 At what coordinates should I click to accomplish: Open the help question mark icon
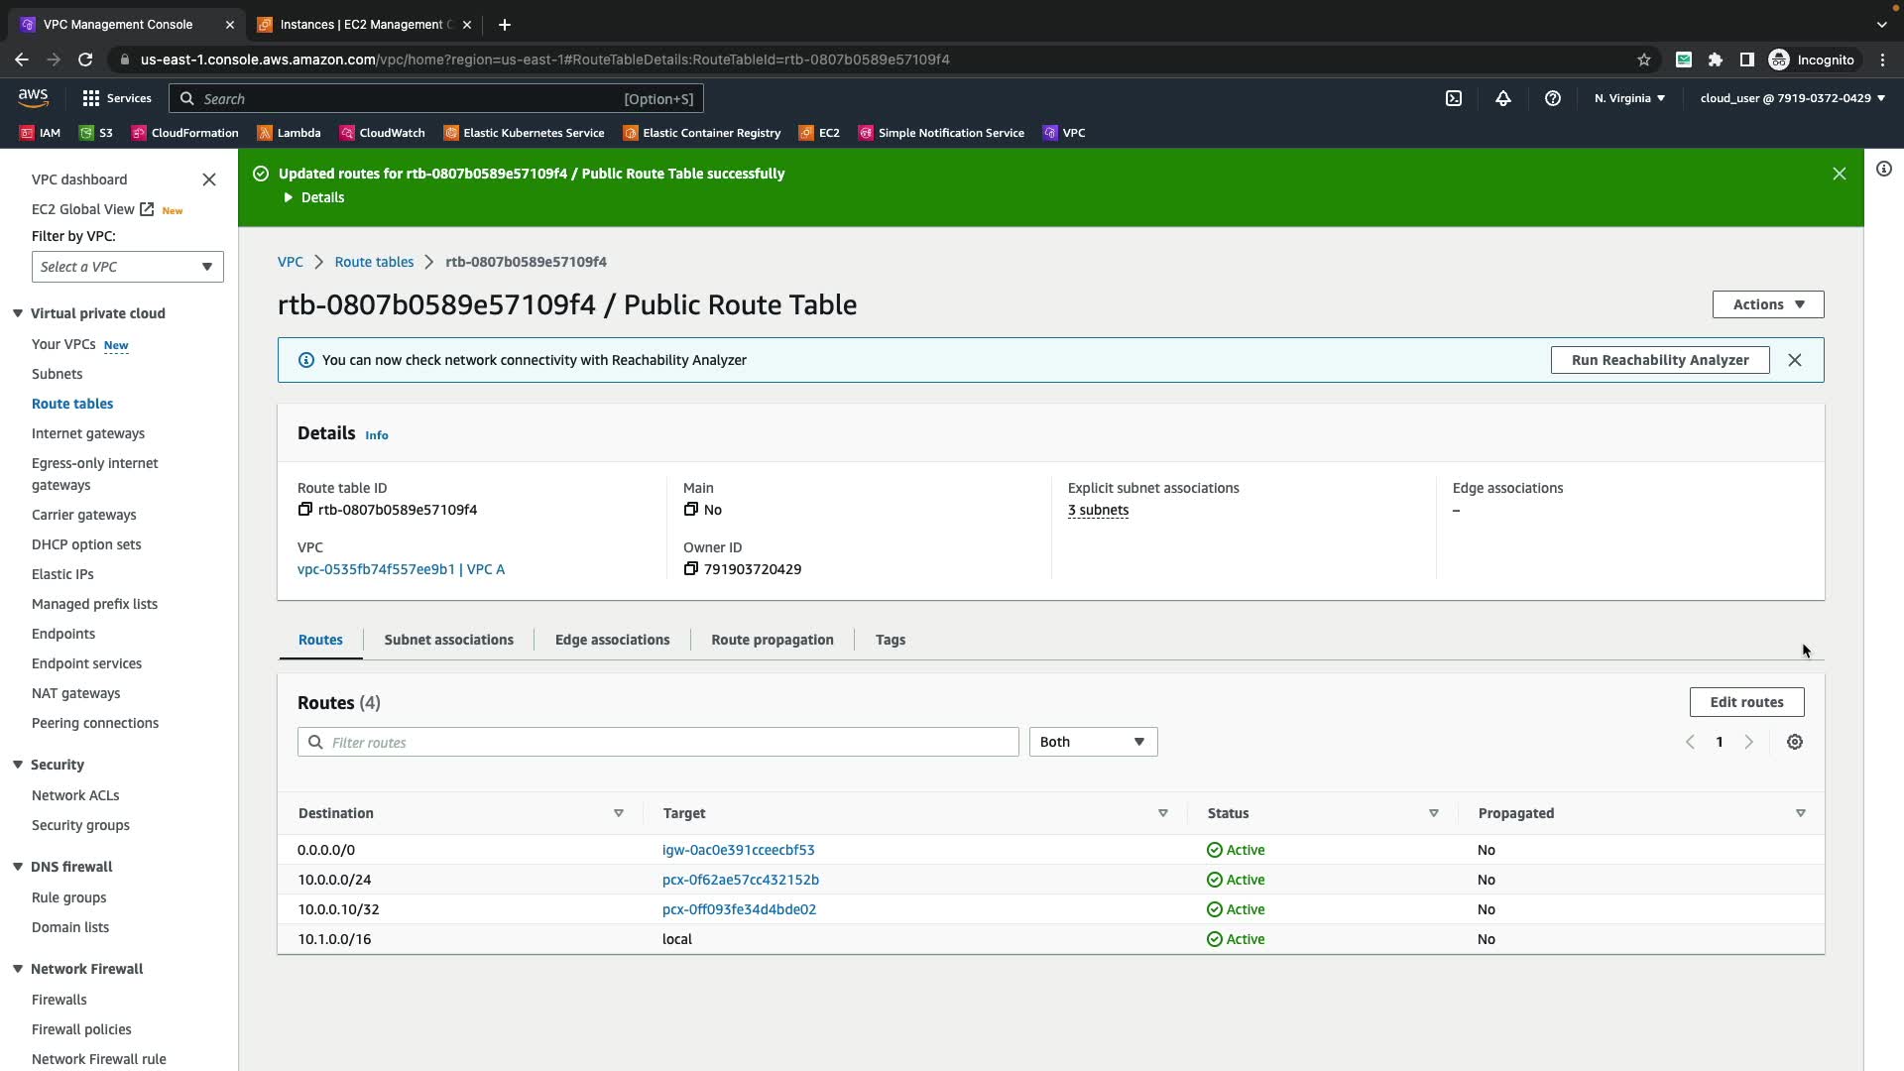(x=1553, y=98)
